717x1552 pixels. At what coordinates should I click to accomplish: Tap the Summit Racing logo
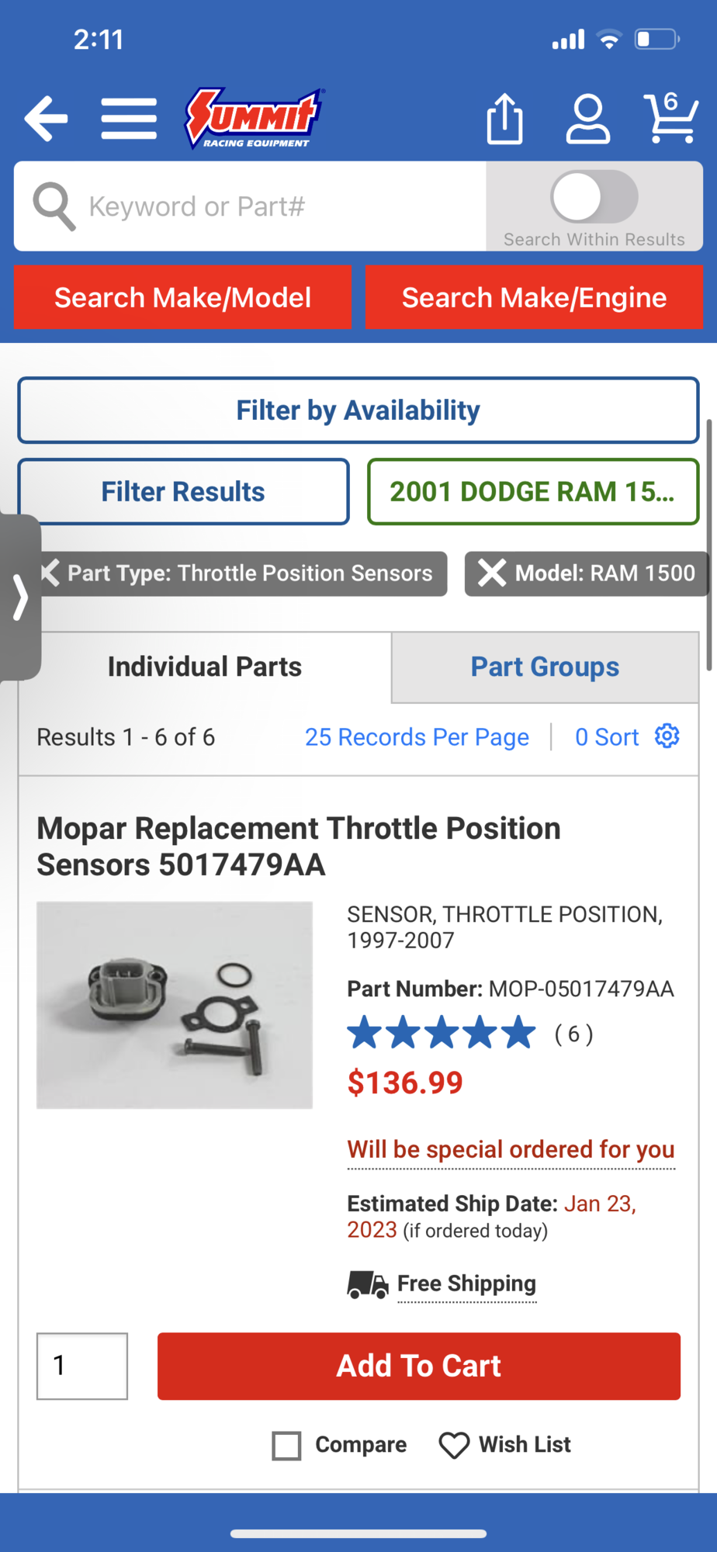point(255,118)
